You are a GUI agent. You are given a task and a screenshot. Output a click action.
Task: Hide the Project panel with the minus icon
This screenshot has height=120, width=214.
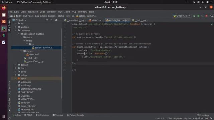coord(60,20)
